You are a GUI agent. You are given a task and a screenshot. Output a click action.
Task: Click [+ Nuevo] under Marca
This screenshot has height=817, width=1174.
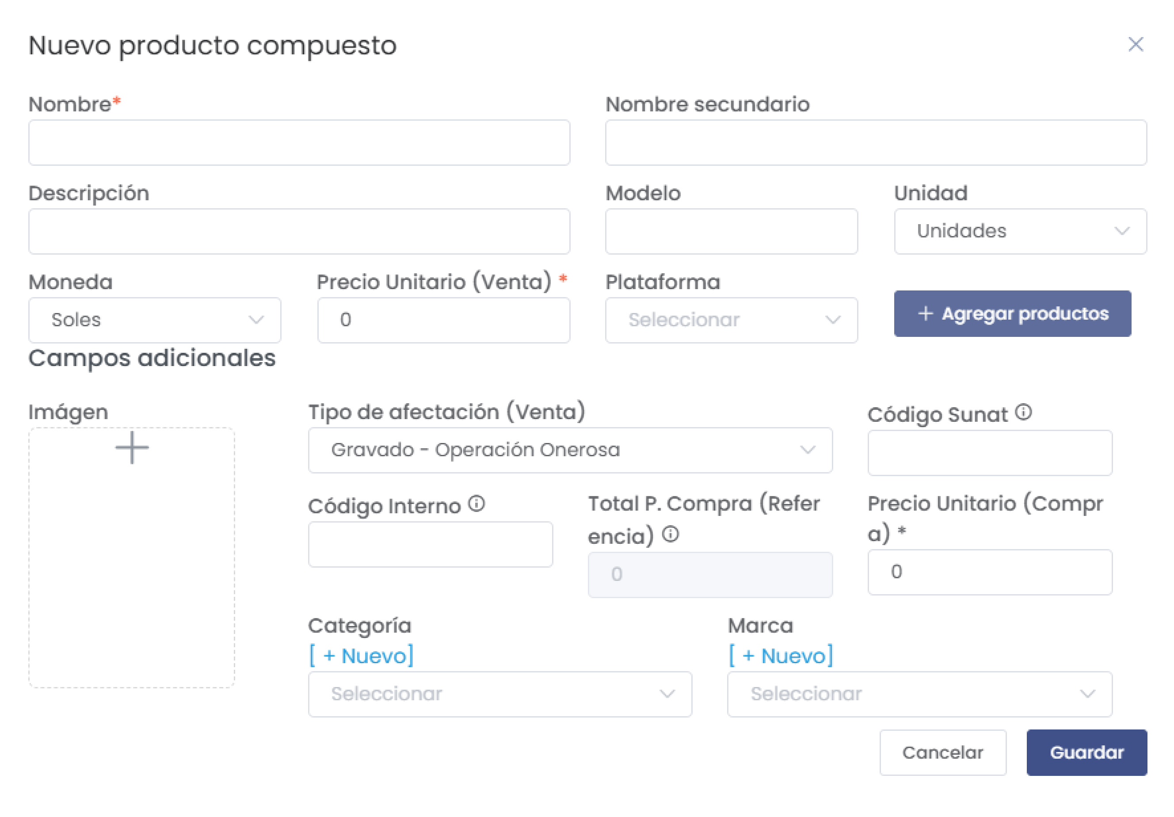tap(781, 655)
